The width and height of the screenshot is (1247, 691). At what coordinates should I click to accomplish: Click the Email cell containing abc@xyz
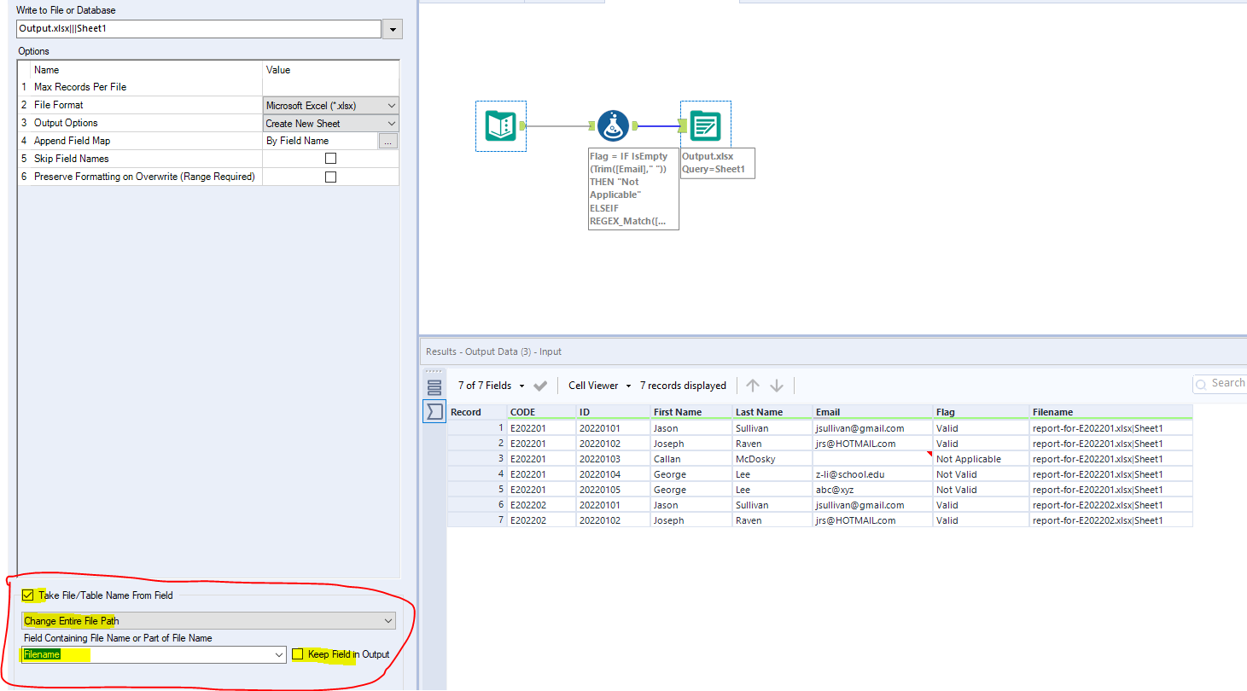[871, 489]
